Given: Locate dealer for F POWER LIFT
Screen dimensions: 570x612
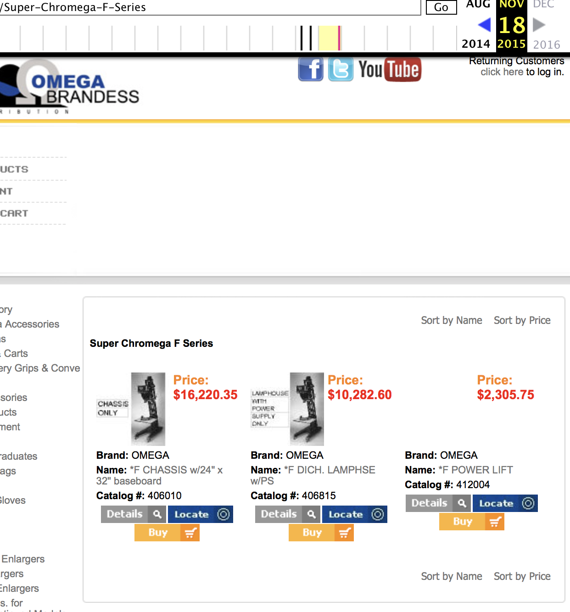Looking at the screenshot, I should point(496,503).
